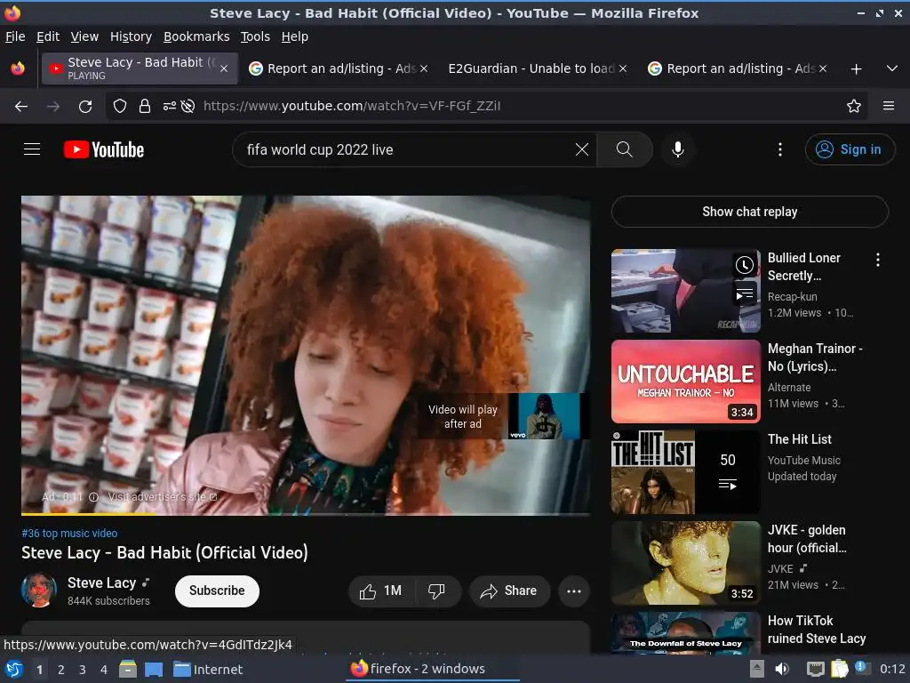This screenshot has width=910, height=683.
Task: Open Bullied Loner Secretly video thumbnail
Action: coord(685,291)
